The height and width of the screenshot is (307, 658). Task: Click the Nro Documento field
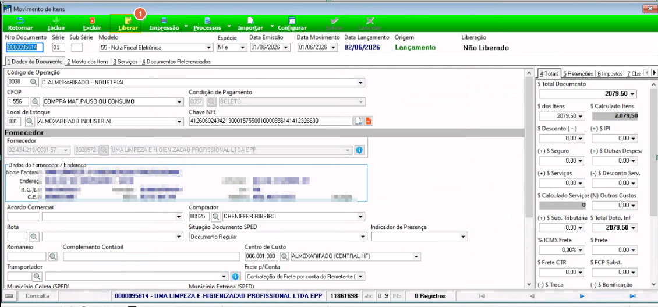[x=25, y=47]
